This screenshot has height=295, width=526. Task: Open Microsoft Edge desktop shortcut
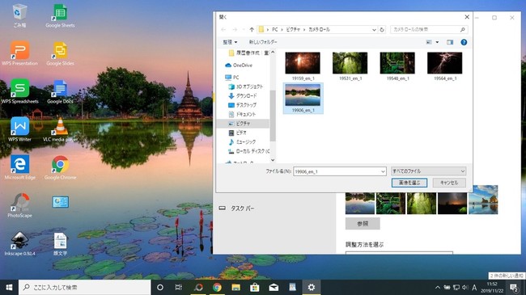[x=19, y=167]
